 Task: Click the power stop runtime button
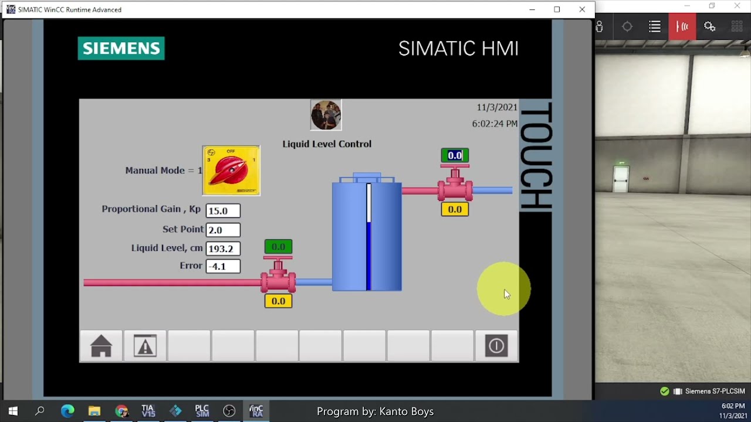(496, 346)
